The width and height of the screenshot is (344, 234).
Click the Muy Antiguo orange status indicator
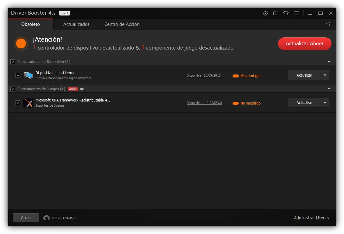click(236, 76)
